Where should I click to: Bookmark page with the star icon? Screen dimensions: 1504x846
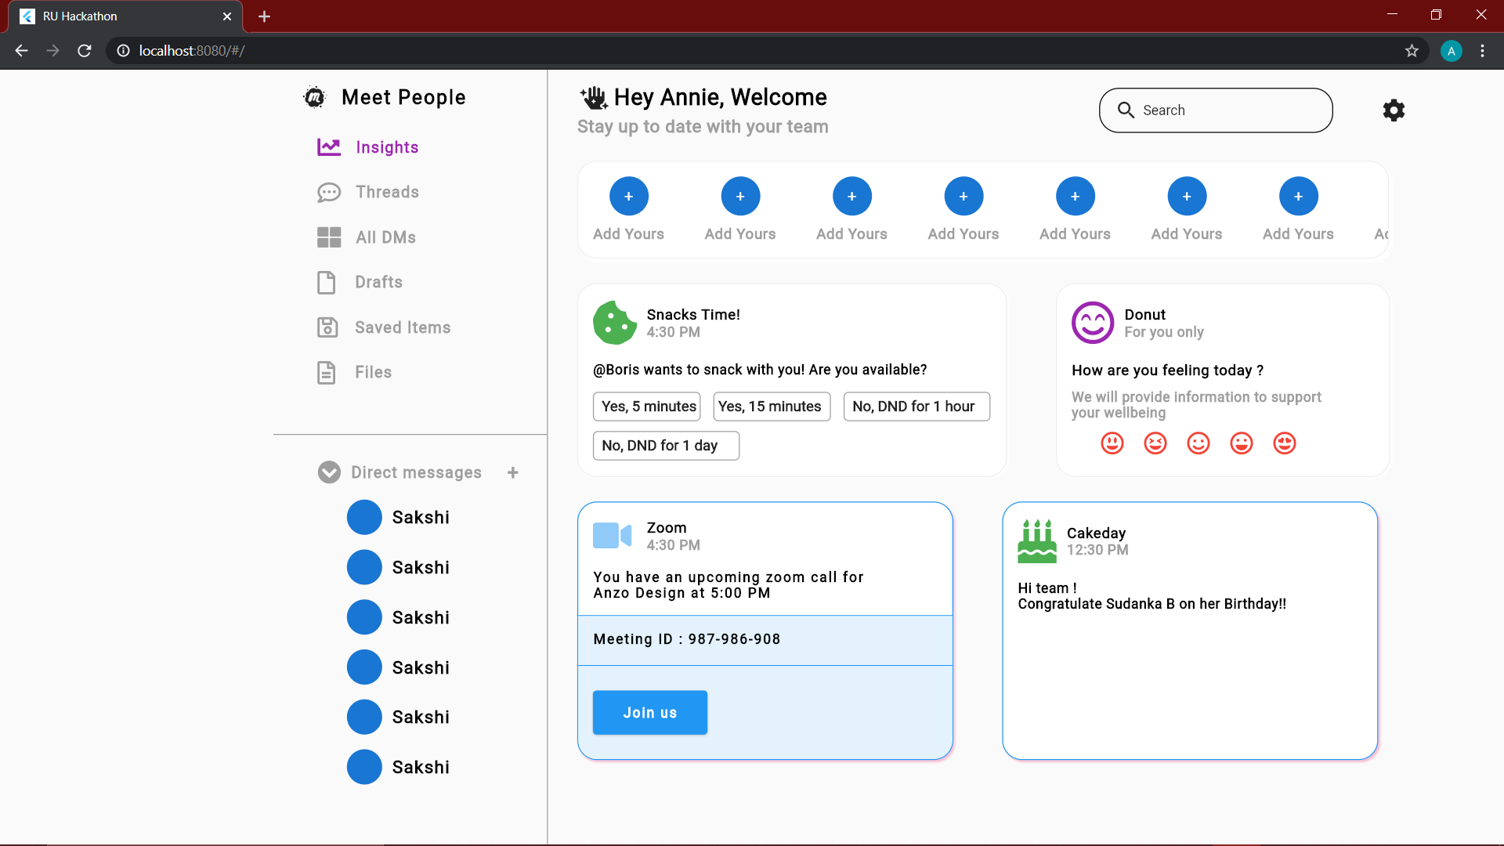[1412, 51]
